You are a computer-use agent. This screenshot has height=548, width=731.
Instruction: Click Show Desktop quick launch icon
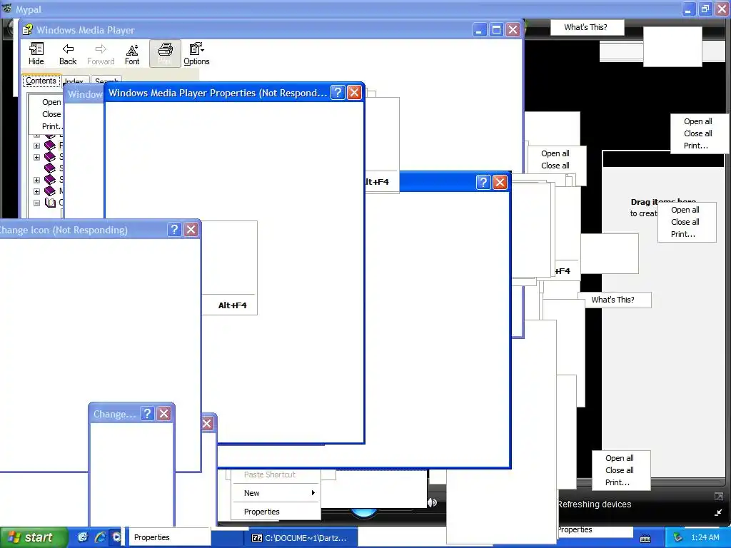click(83, 537)
